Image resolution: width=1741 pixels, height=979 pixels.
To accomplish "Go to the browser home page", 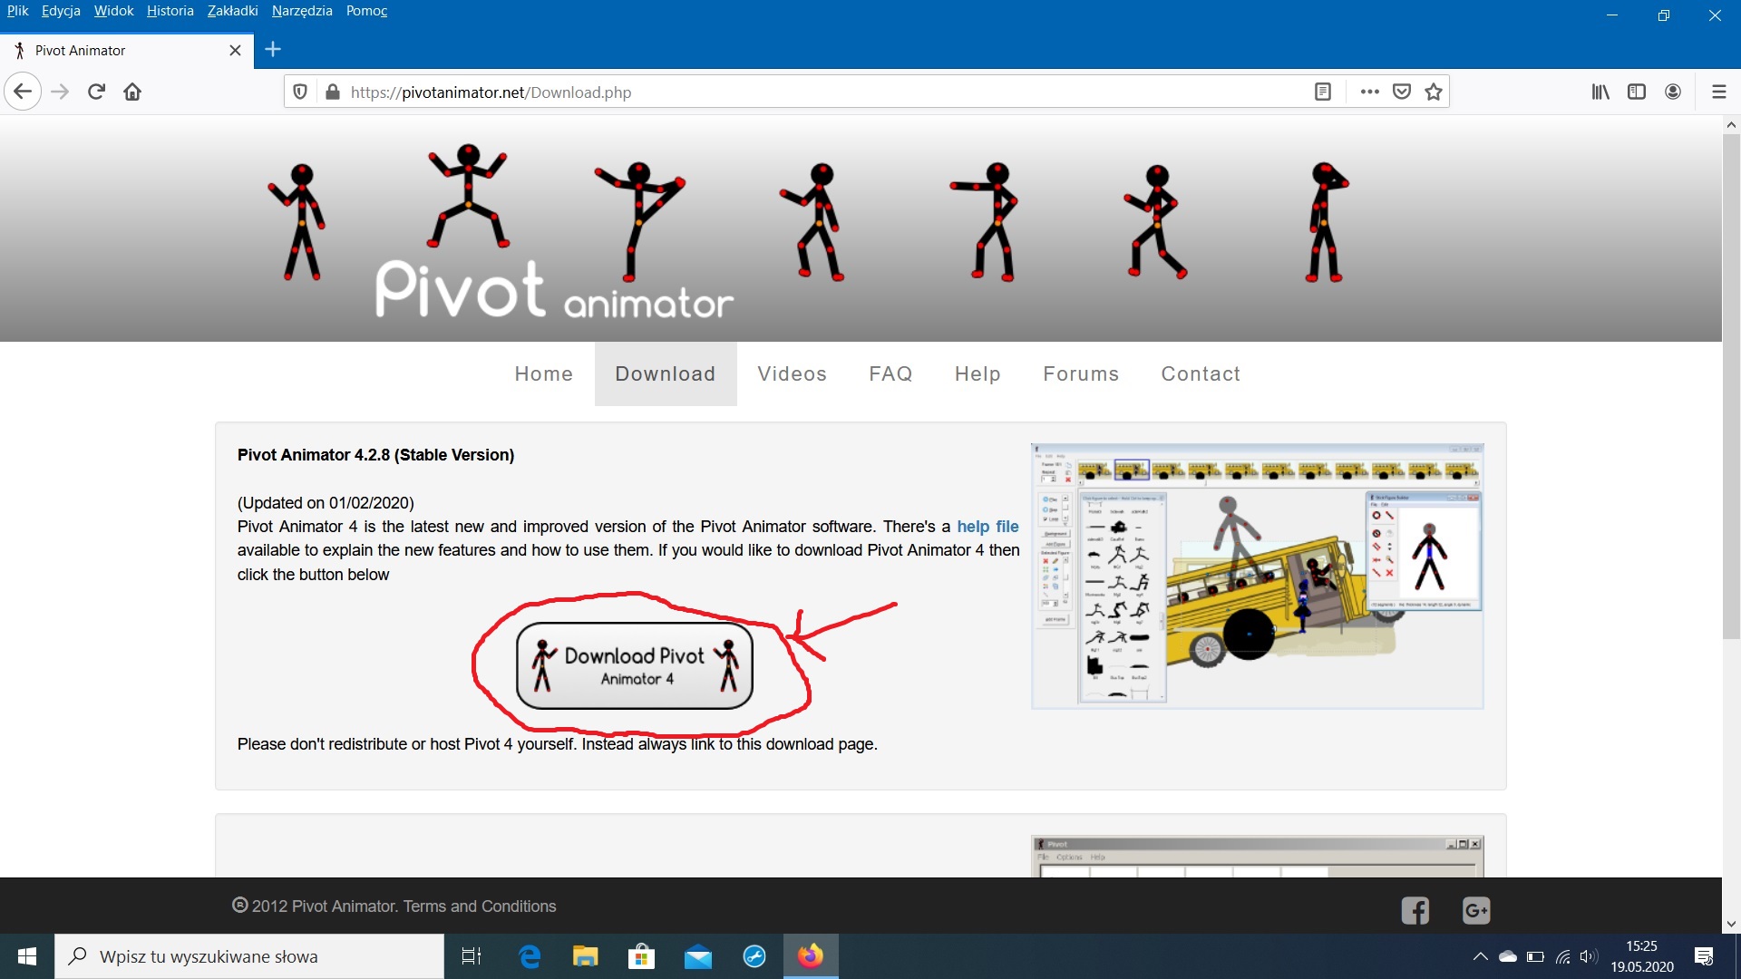I will (132, 92).
